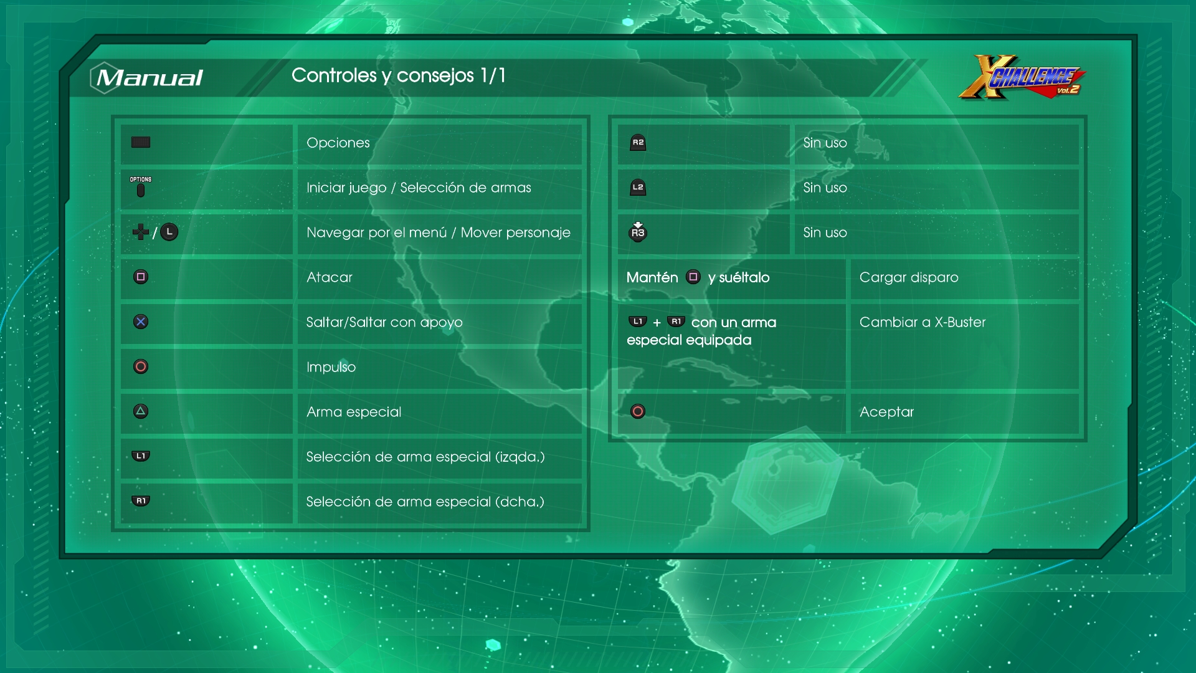
Task: Click the R3 stick press icon
Action: [x=638, y=232]
